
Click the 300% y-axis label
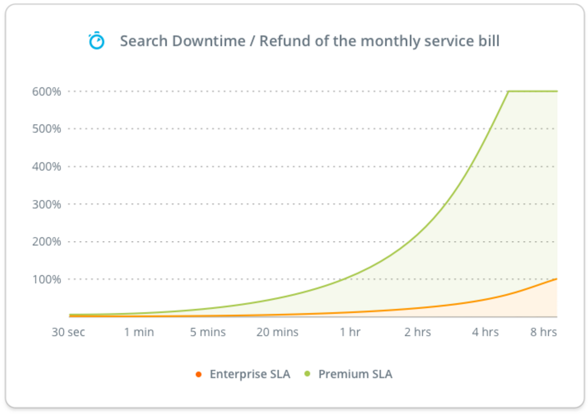[x=46, y=204]
